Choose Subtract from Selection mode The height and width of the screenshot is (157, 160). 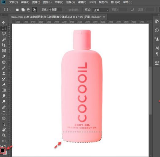29,10
